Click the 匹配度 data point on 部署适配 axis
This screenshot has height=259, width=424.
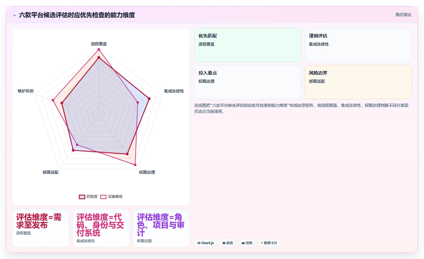(x=73, y=150)
